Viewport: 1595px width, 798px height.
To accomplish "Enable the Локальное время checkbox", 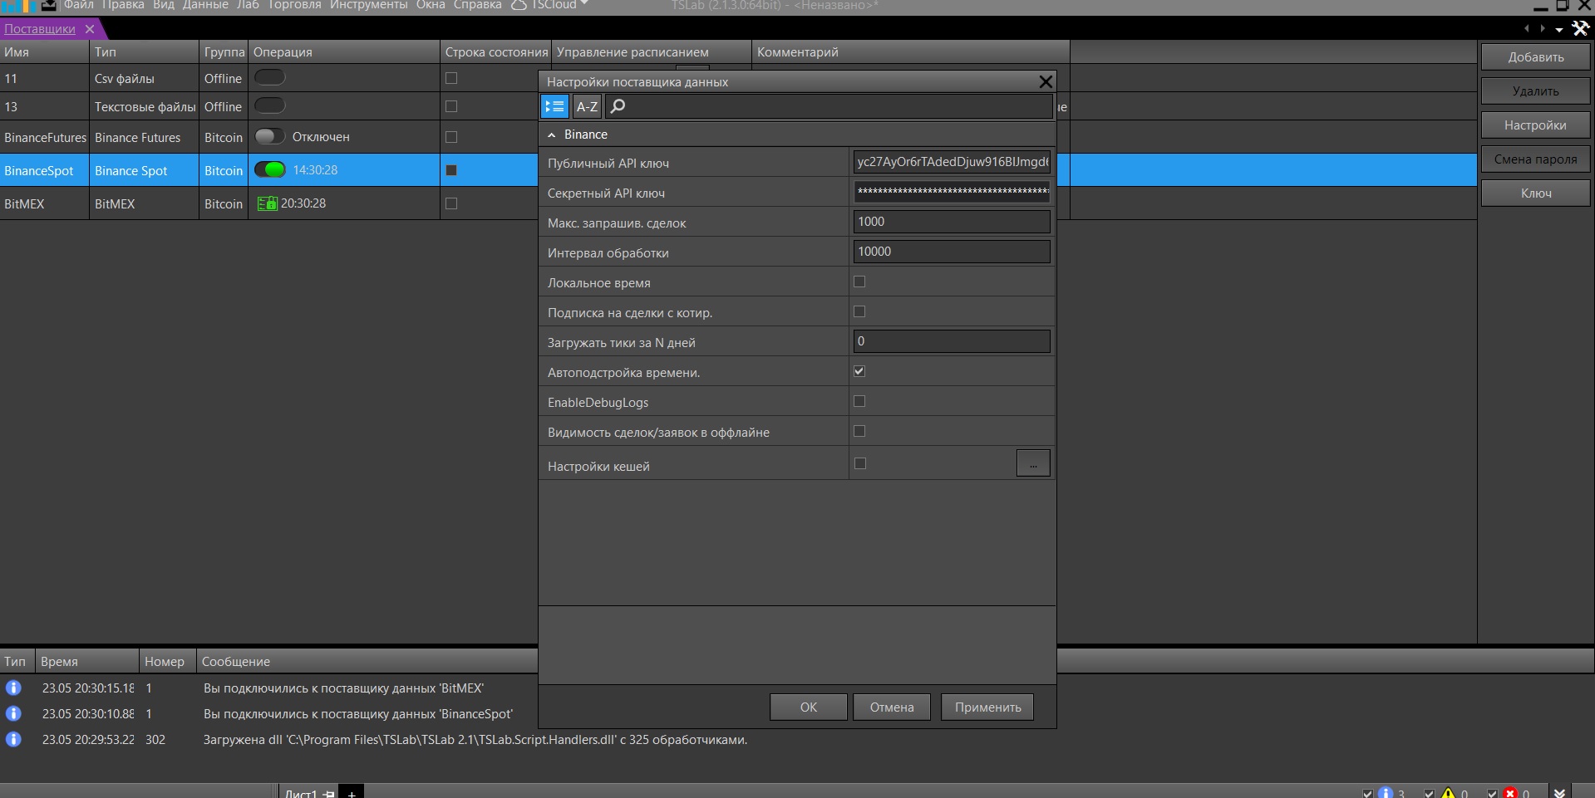I will click(859, 282).
